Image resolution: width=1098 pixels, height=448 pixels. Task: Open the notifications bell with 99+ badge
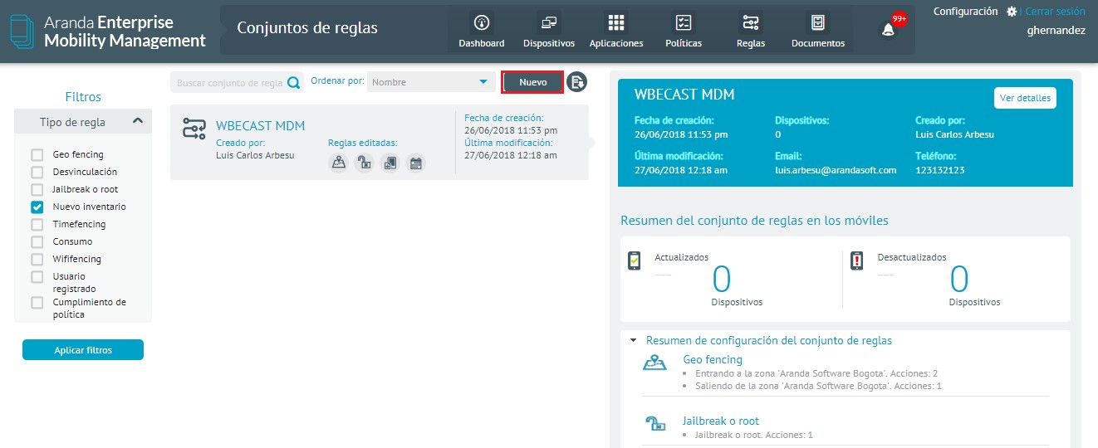889,29
